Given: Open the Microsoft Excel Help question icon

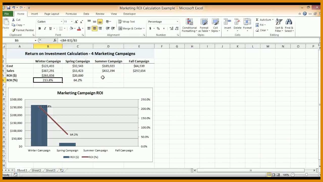Looking at the screenshot, I should click(305, 14).
